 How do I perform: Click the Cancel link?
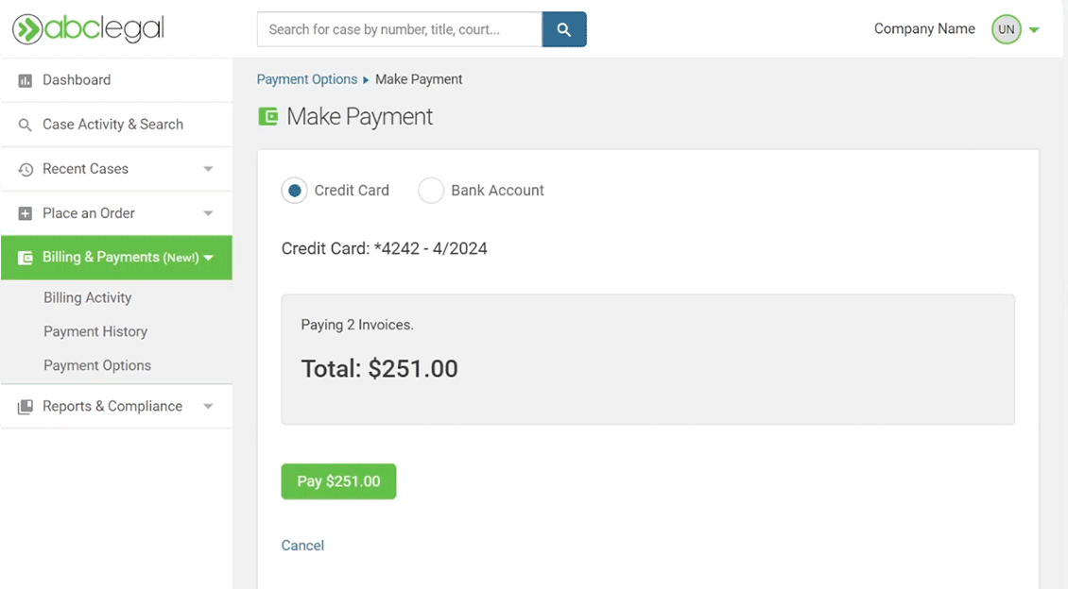(302, 546)
